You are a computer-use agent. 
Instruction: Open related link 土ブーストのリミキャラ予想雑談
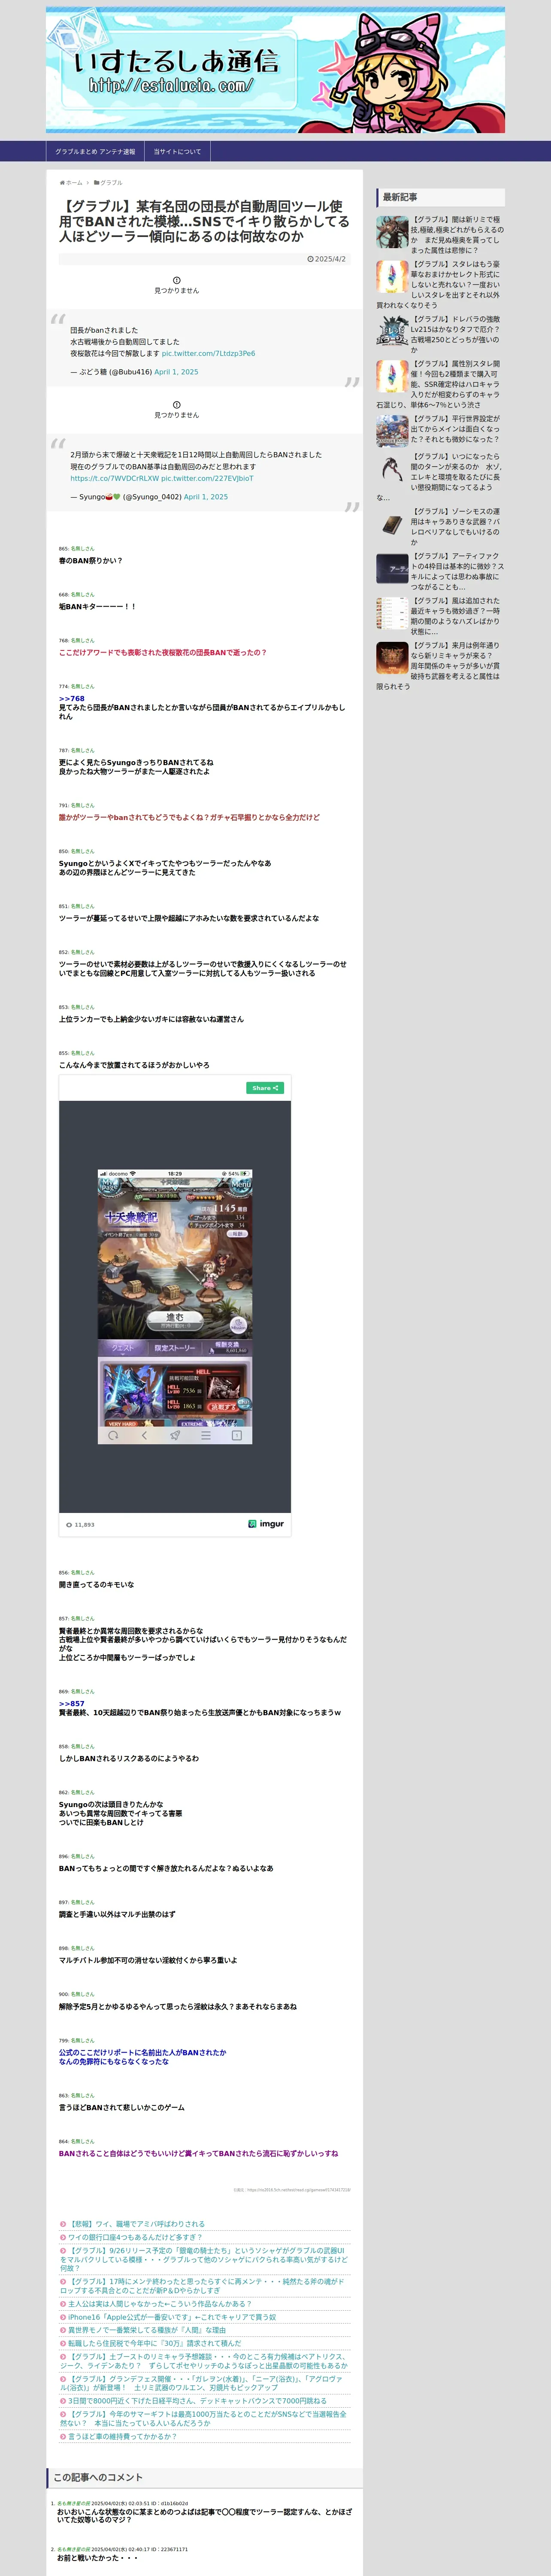204,2361
